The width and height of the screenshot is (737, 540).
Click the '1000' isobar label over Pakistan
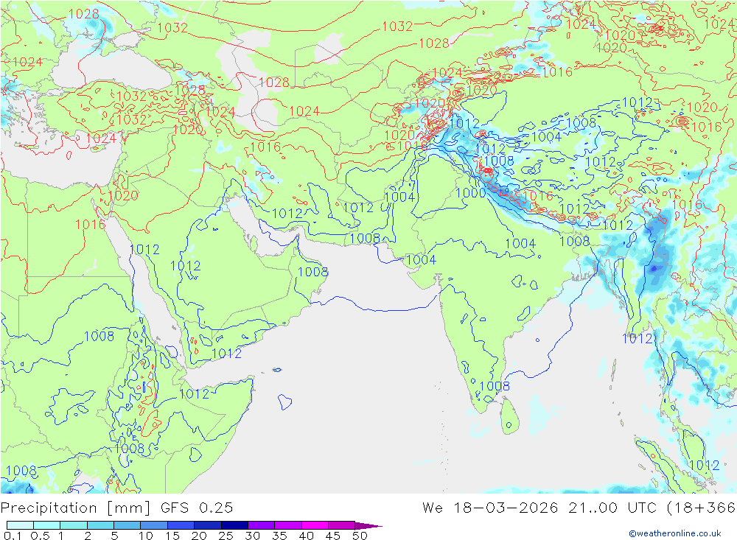[470, 192]
